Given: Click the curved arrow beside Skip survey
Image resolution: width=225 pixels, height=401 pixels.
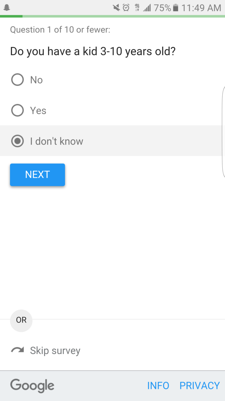Looking at the screenshot, I should point(17,350).
